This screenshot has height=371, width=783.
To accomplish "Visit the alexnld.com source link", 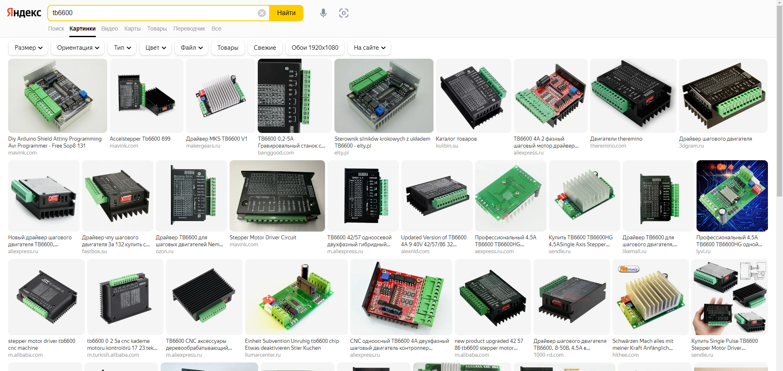I will 415,251.
